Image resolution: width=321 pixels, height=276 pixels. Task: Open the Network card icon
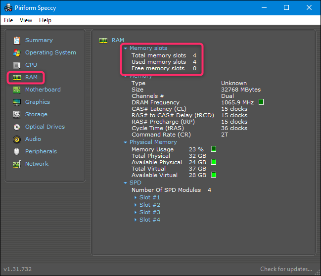(17, 164)
